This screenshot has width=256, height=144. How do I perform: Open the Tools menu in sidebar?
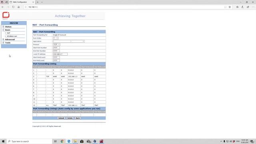coord(8,43)
